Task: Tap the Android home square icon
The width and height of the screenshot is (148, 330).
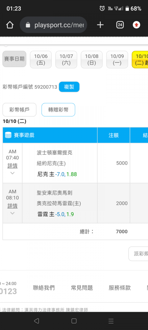Action: click(74, 321)
